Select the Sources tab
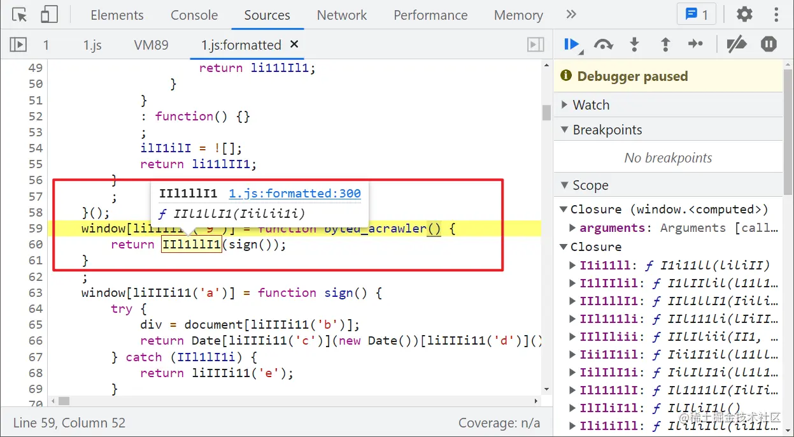This screenshot has height=437, width=794. (x=267, y=15)
